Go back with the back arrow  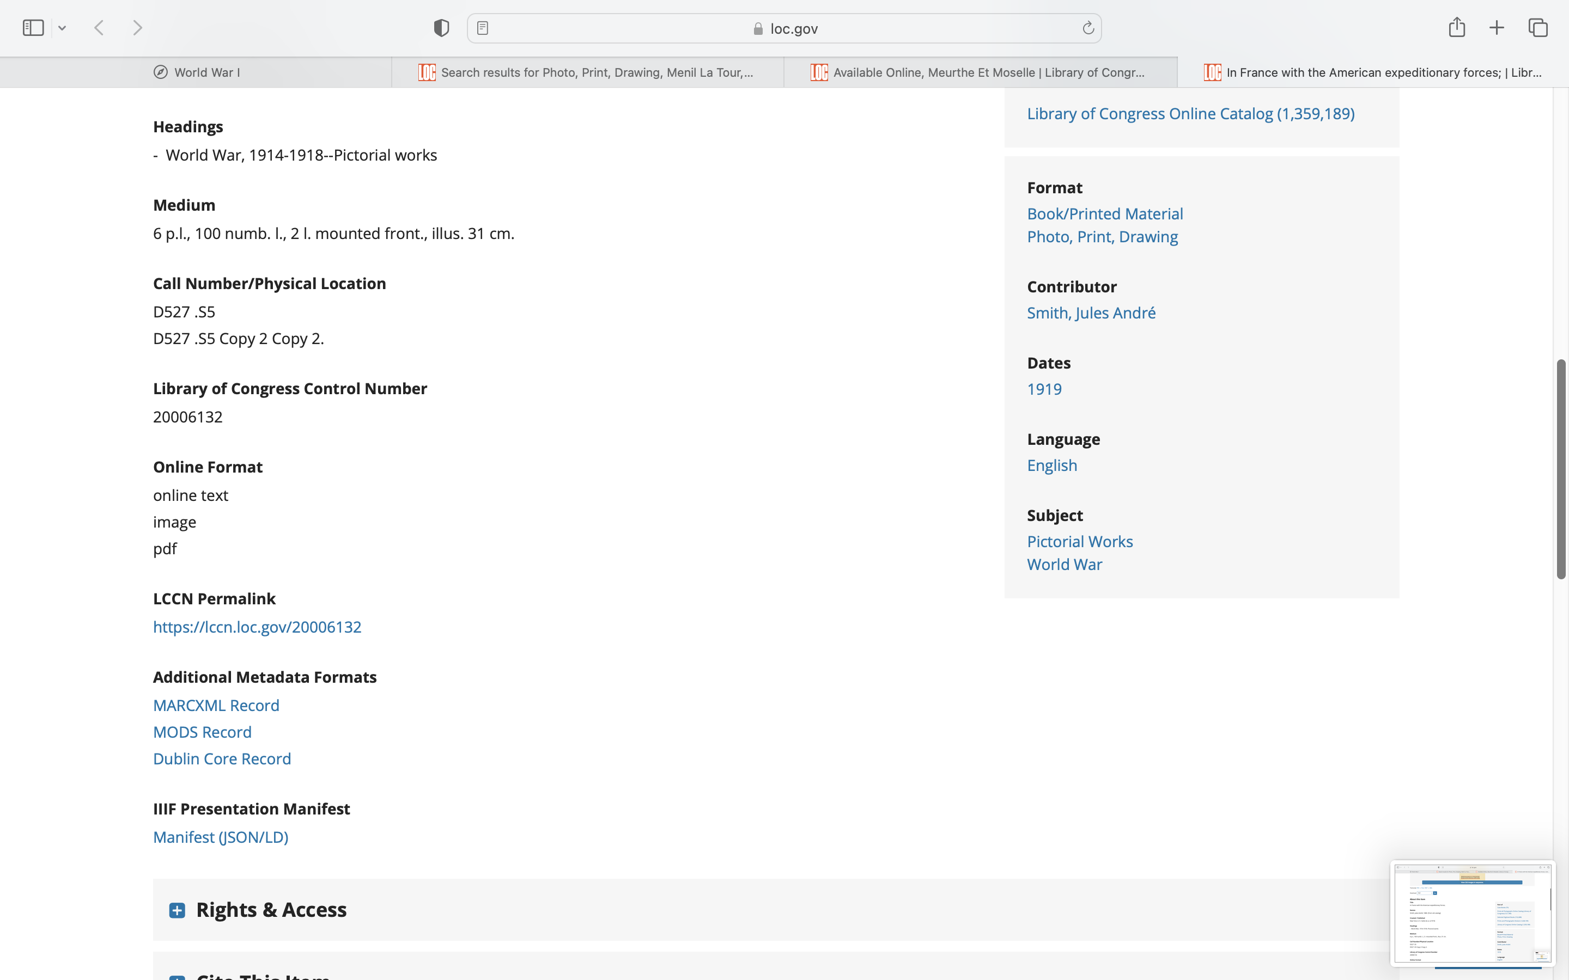[x=99, y=28]
